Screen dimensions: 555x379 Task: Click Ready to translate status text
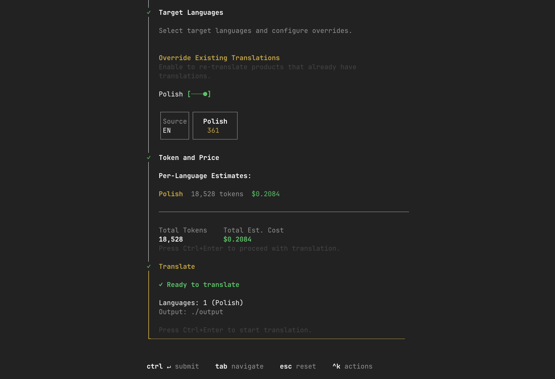point(203,285)
